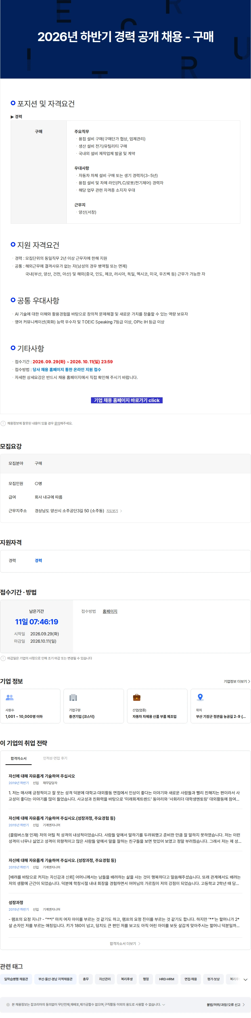Click the blue 경력 qualification text
This screenshot has height=1018, width=251.
tap(38, 560)
